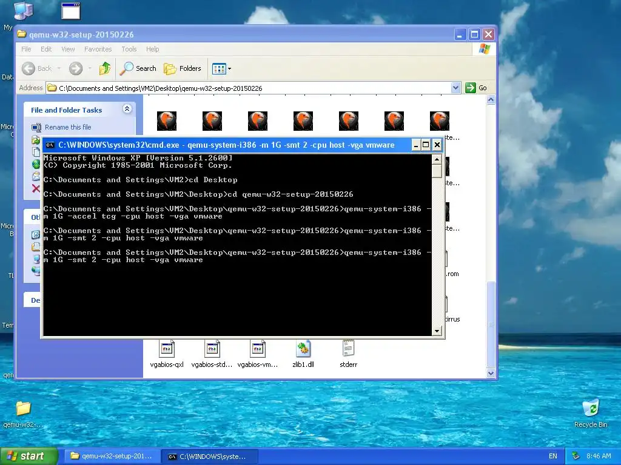Screen dimensions: 621x465
Task: Collapse the File and Folder Tasks panel
Action: [x=127, y=109]
